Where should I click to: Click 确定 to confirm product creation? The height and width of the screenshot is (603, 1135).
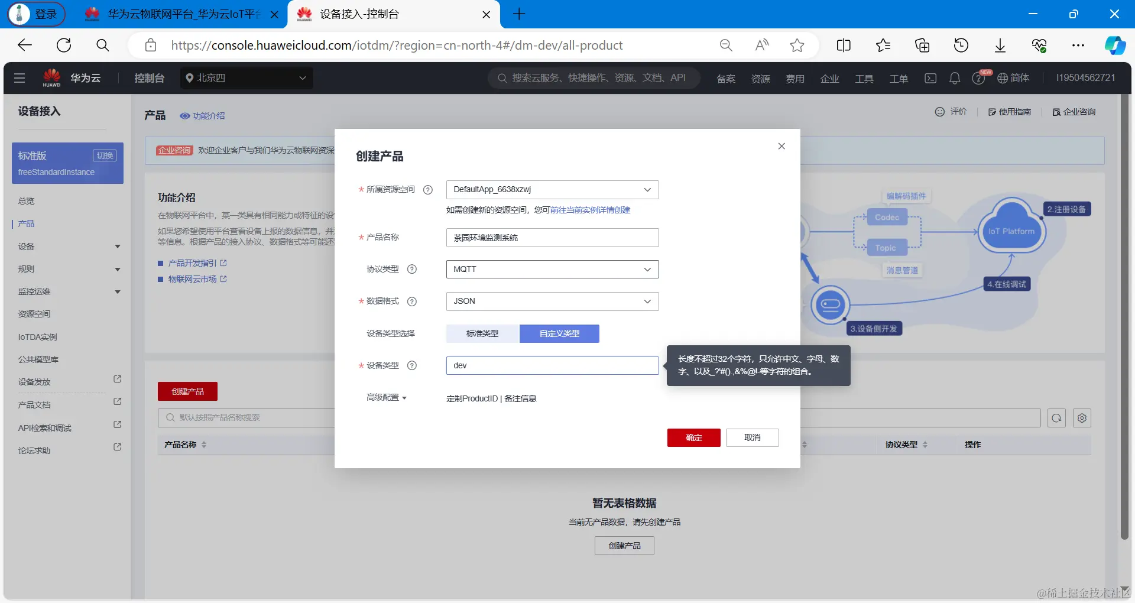click(x=694, y=437)
